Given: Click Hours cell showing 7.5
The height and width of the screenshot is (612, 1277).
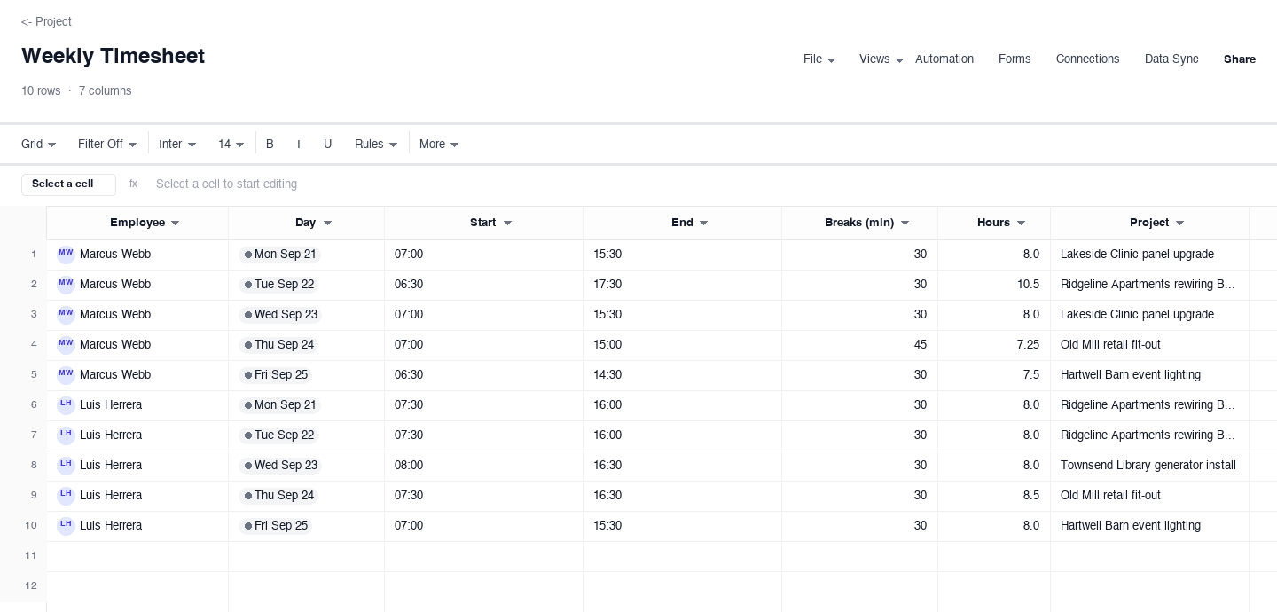Looking at the screenshot, I should [994, 375].
